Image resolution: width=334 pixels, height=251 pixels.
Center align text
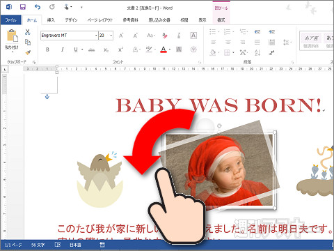[x=228, y=43]
